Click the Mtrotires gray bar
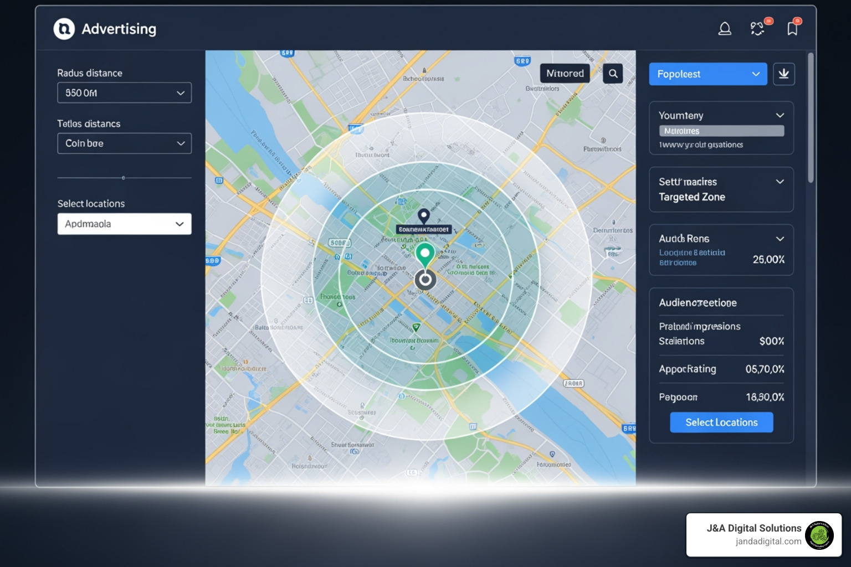Screen dimensions: 851x567 [x=721, y=131]
